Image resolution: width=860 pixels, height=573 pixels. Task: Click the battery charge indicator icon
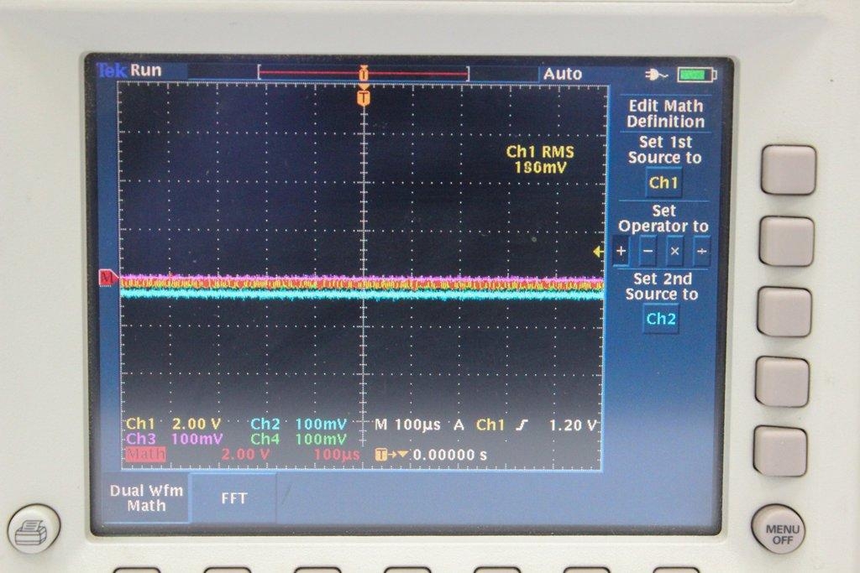click(x=694, y=74)
